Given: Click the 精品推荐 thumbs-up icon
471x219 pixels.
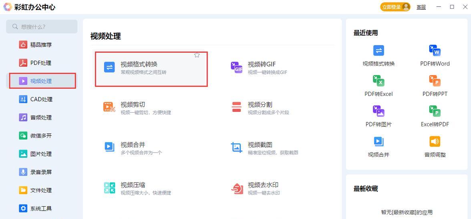Looking at the screenshot, I should [23, 45].
